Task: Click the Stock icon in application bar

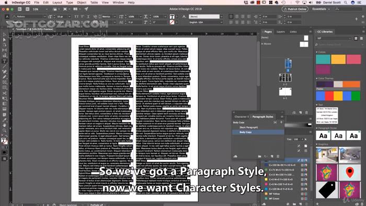Action: coord(28,9)
